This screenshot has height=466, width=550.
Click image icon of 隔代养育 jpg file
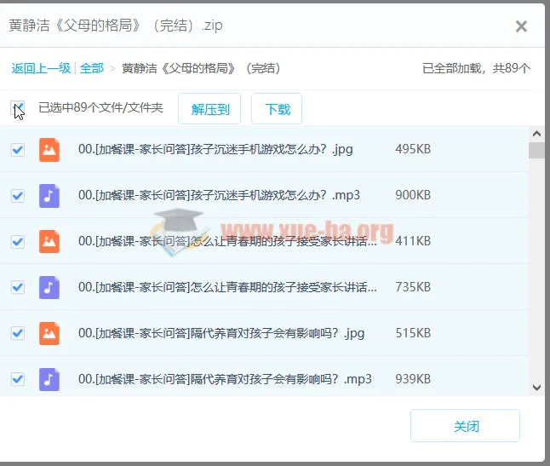49,333
